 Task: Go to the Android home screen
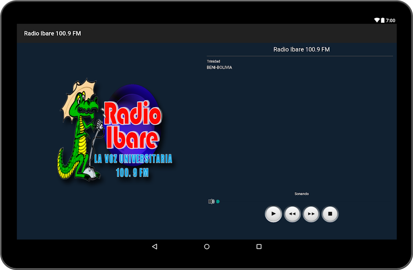click(207, 246)
